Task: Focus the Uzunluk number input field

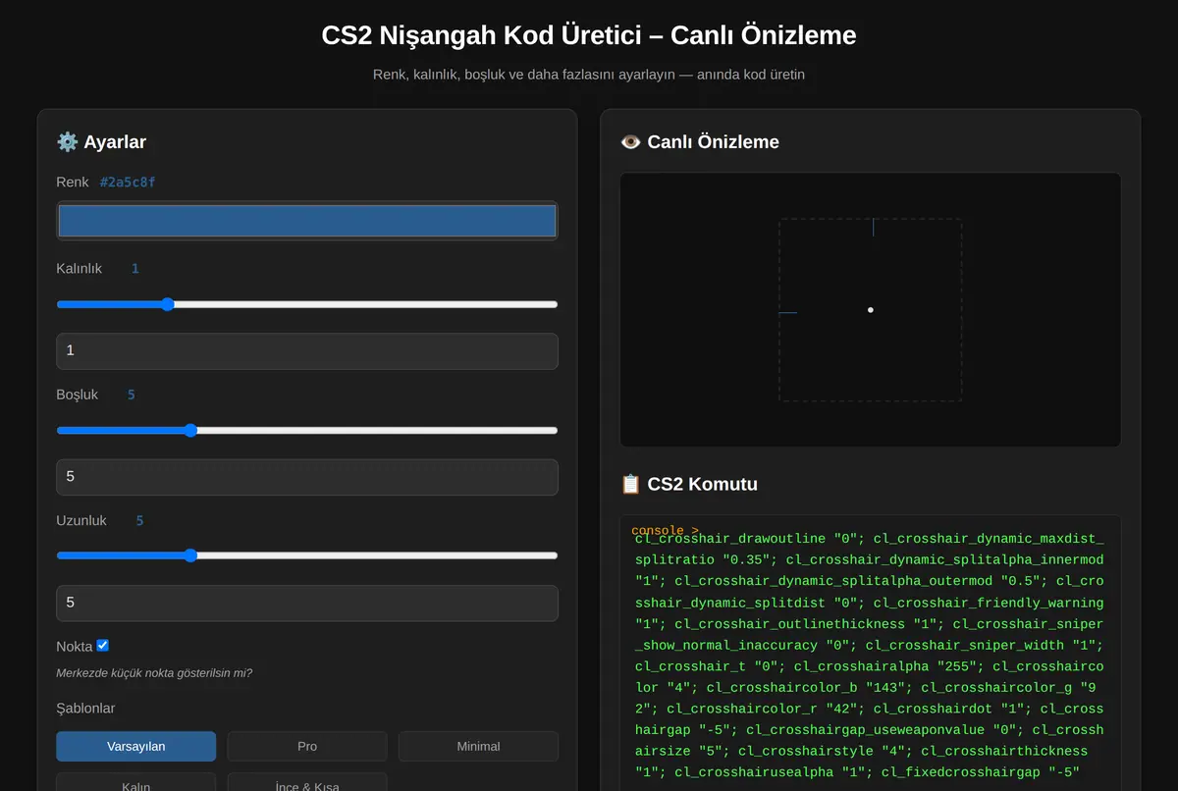Action: [x=307, y=603]
